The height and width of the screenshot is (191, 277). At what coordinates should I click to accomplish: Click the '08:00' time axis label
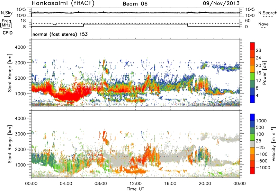tap(100, 184)
